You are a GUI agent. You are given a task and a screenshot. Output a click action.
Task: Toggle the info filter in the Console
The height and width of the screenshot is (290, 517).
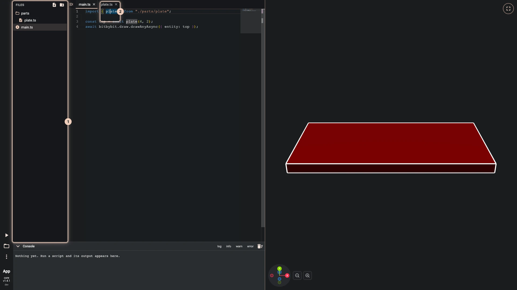229,246
